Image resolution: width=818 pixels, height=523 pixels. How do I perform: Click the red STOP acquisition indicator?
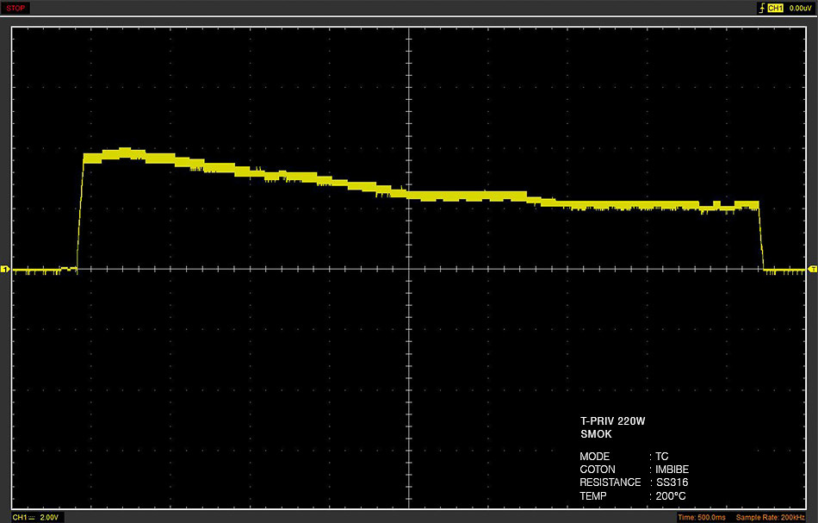point(15,8)
